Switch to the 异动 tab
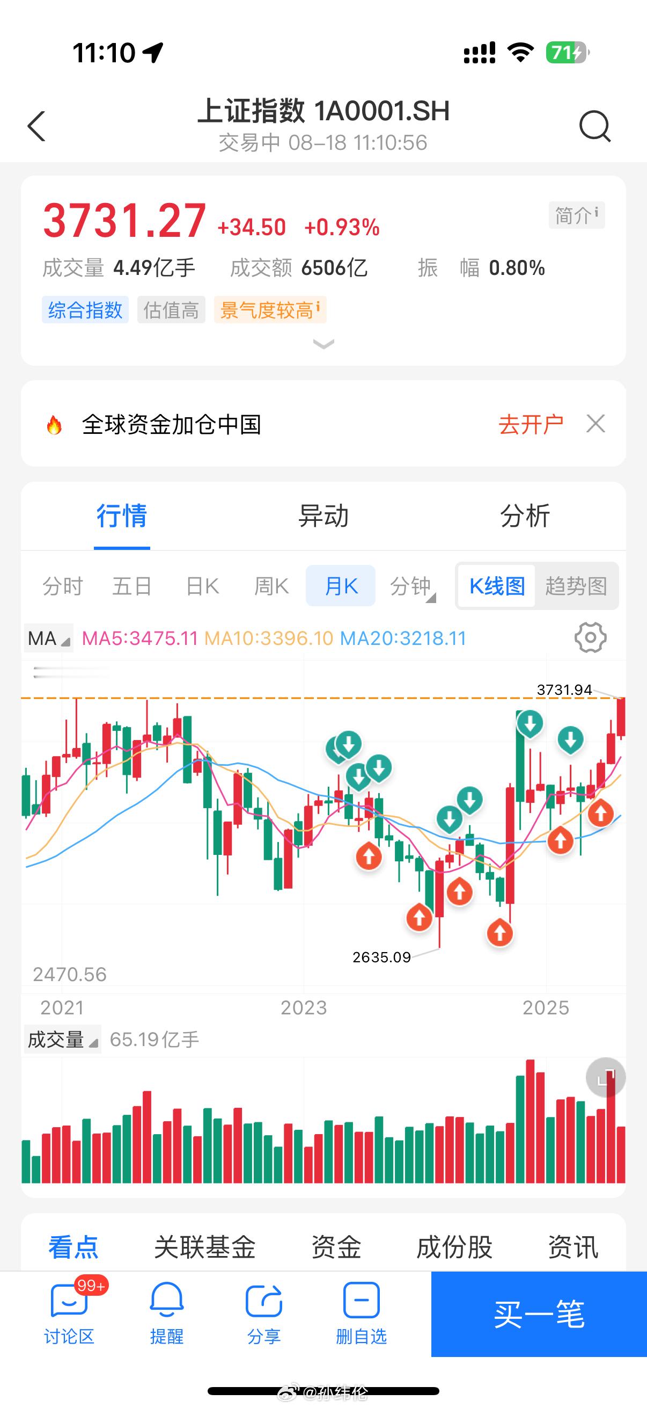Screen dimensions: 647x1408 point(323,516)
